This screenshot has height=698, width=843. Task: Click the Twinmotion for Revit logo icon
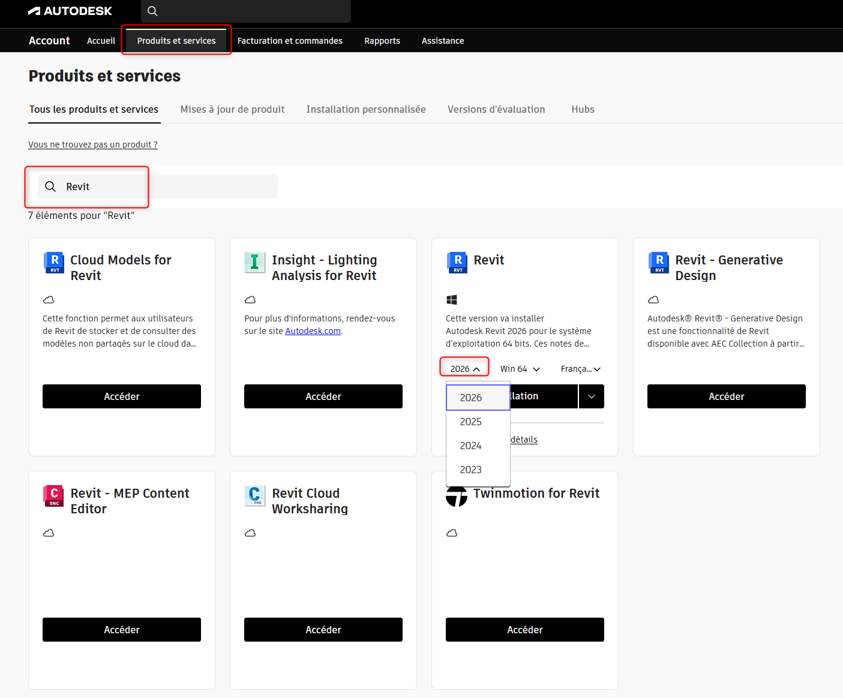click(456, 496)
